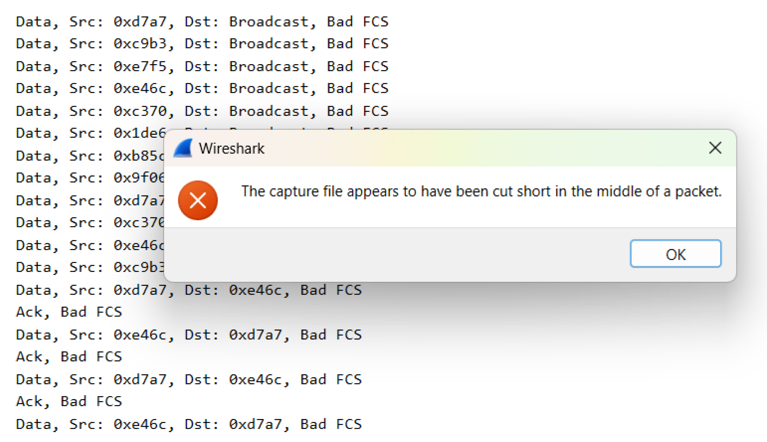Select top Broadcast packet from source 0xe46c
The width and height of the screenshot is (767, 442).
point(202,89)
